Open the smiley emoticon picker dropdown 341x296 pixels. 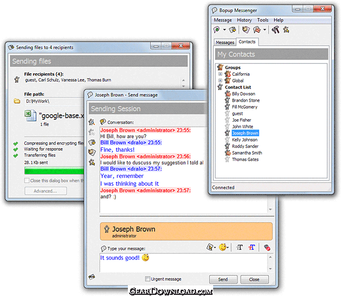[223, 247]
